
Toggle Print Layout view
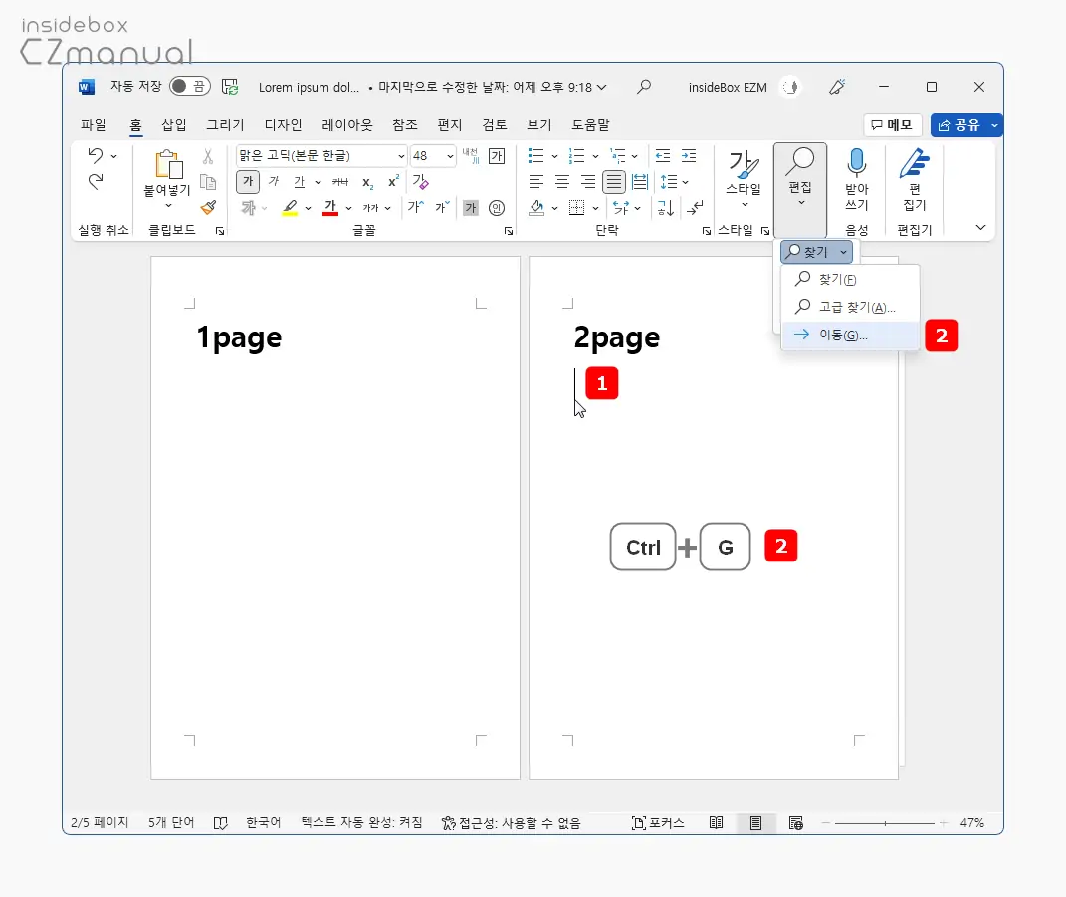point(756,823)
